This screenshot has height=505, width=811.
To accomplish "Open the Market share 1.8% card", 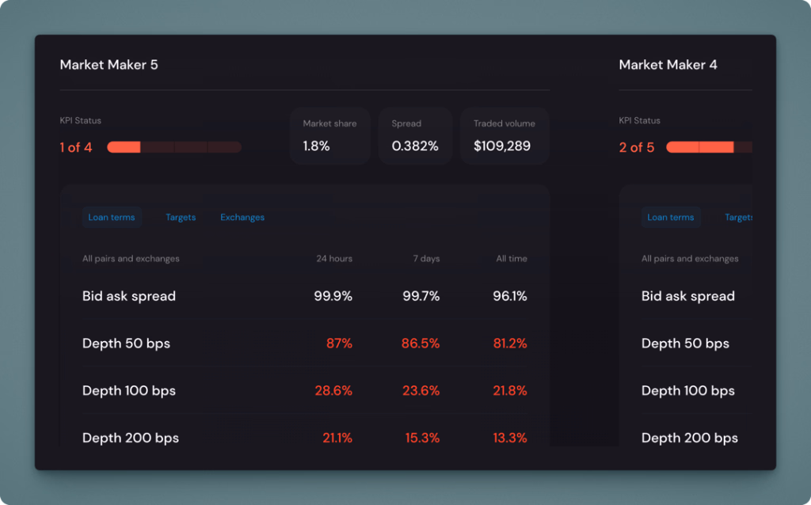I will tap(329, 136).
